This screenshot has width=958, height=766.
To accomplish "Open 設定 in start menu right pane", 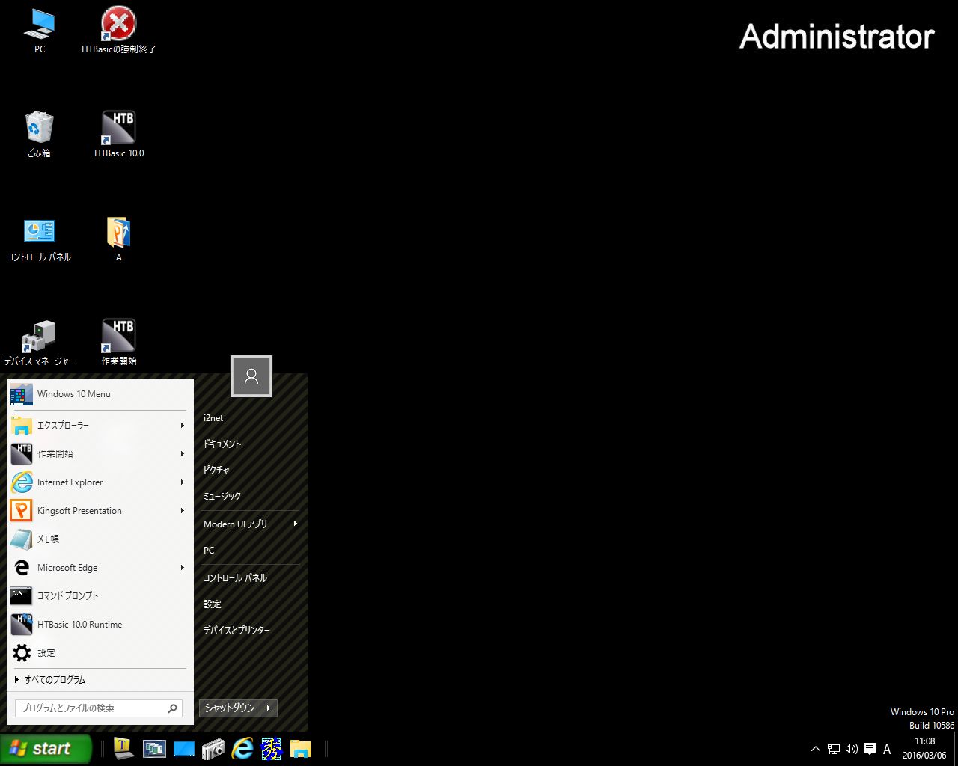I will point(250,604).
